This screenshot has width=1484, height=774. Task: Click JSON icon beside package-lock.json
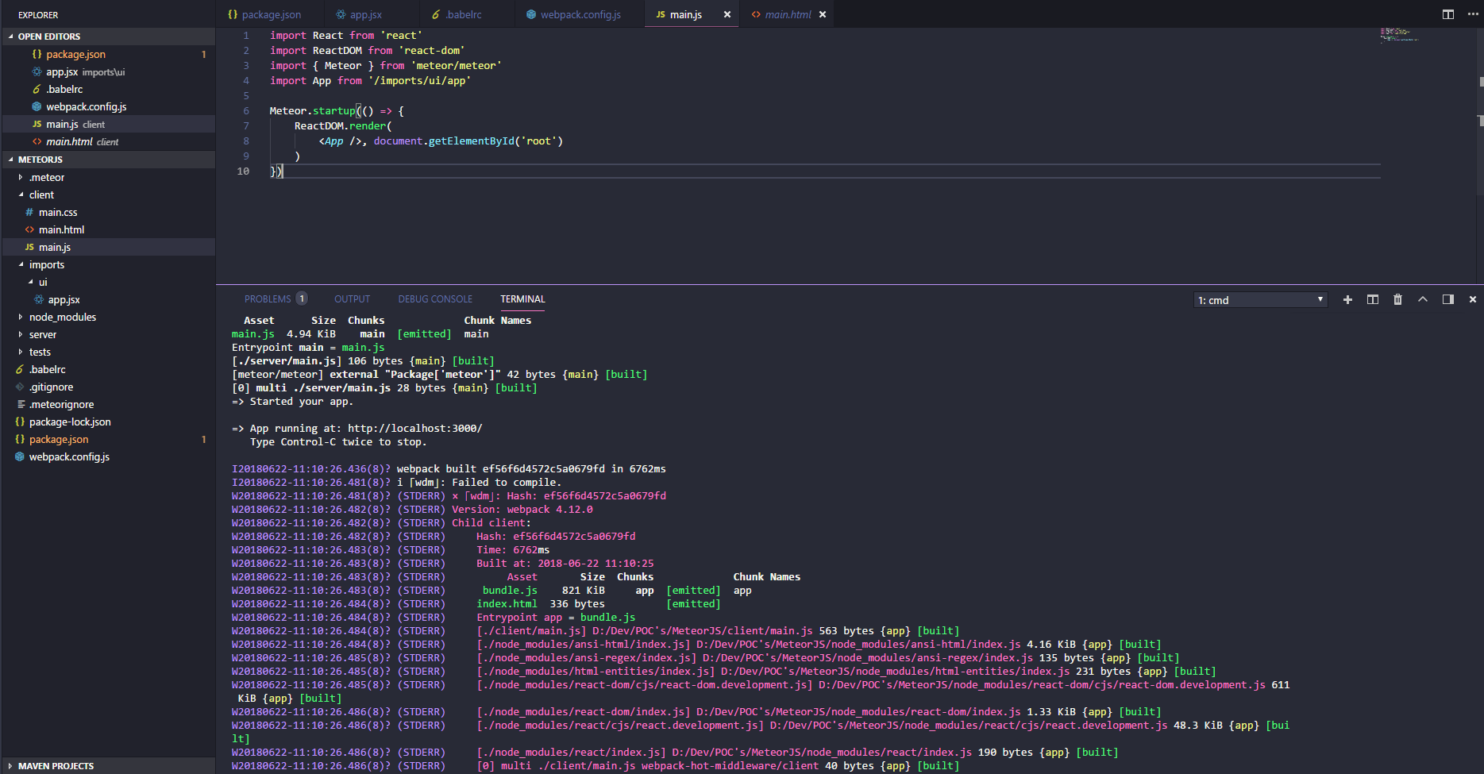20,422
